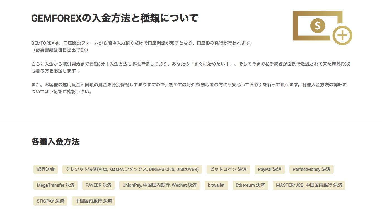Select the 銀行送金 payment tag
The image size is (382, 214).
pyautogui.click(x=46, y=169)
